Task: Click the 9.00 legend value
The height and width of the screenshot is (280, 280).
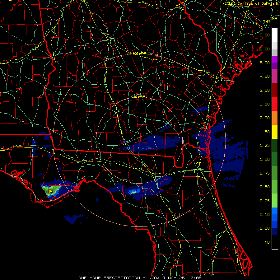Action: coord(265,35)
